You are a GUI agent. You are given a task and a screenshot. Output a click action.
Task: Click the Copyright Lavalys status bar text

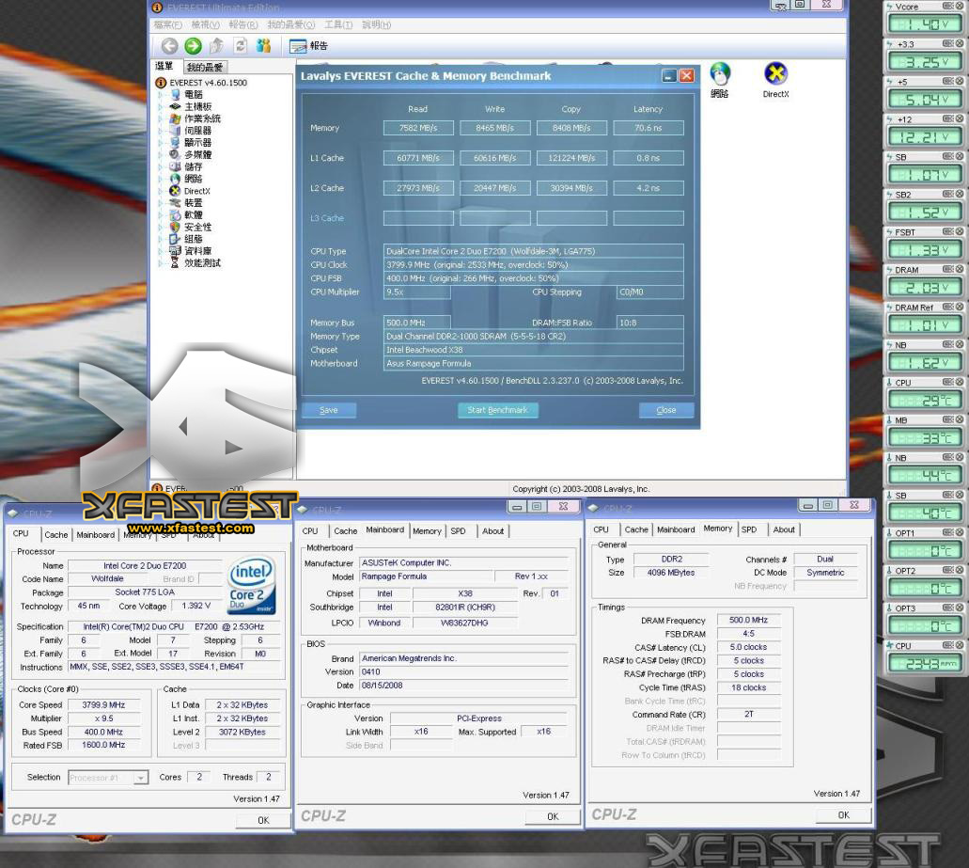coord(581,489)
